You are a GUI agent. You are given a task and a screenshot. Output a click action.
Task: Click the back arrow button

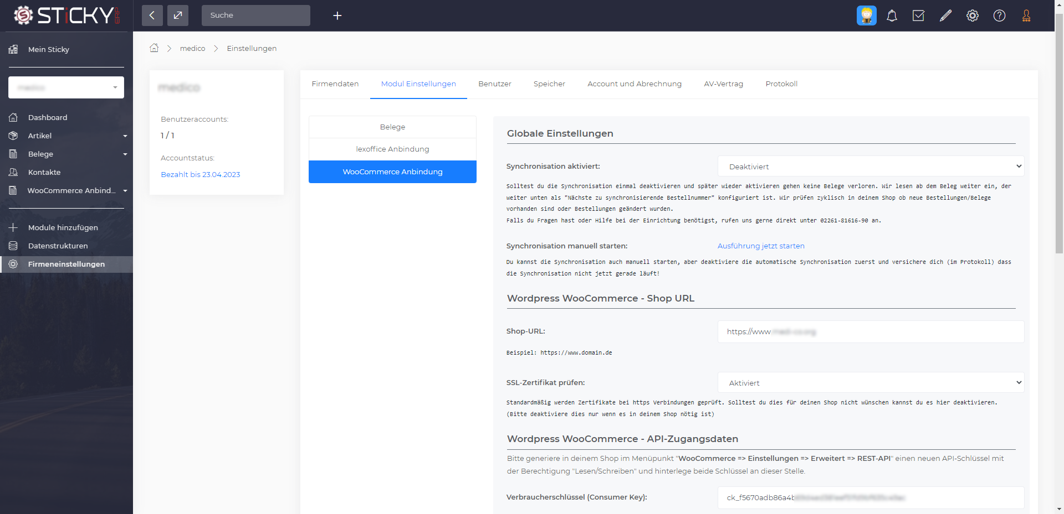pyautogui.click(x=152, y=15)
